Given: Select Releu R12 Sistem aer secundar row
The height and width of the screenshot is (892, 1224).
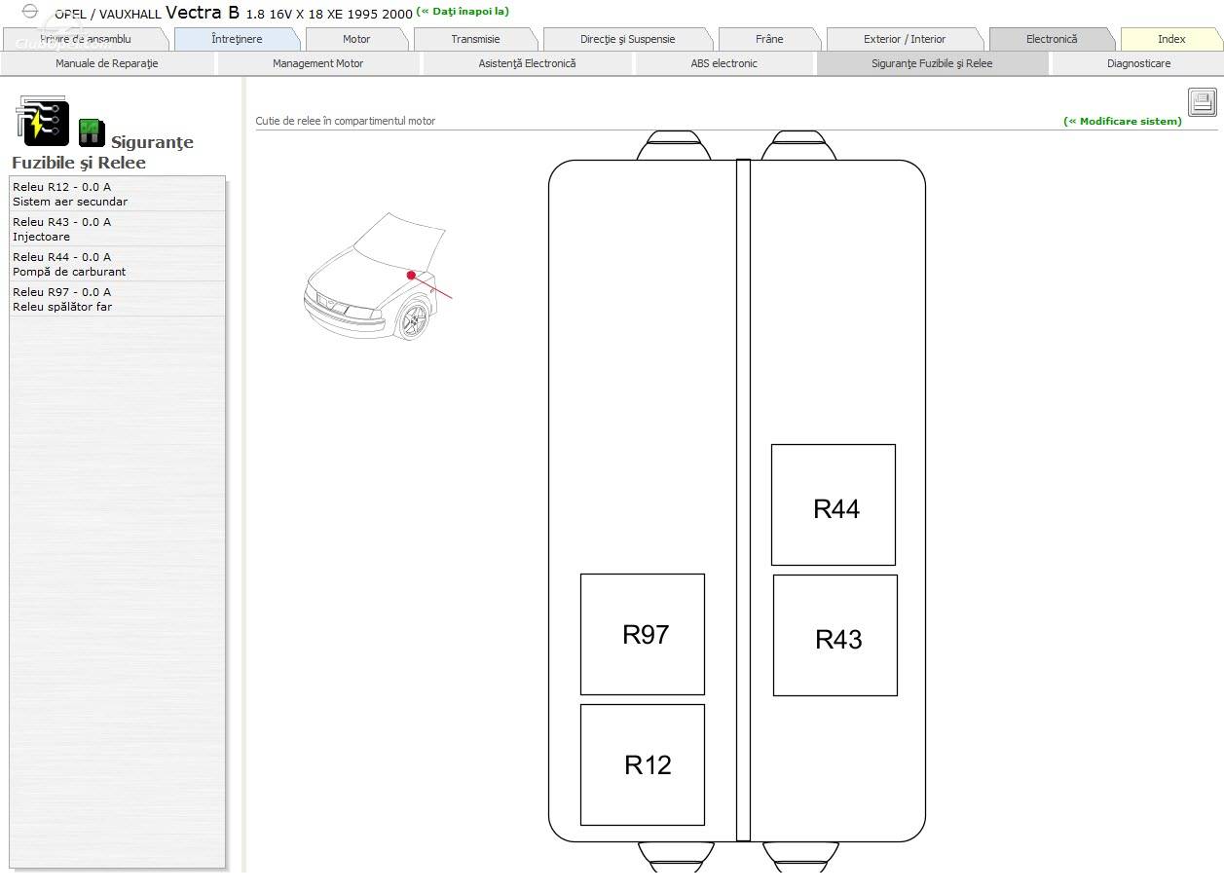Looking at the screenshot, I should coord(117,194).
